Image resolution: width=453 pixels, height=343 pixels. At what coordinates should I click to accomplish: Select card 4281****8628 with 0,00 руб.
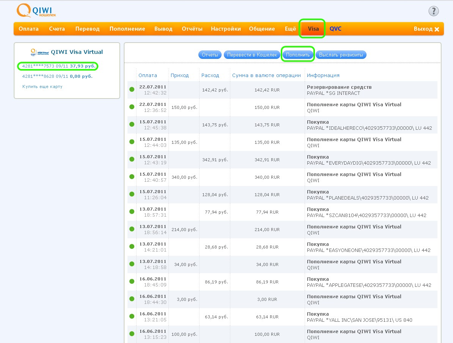click(57, 76)
